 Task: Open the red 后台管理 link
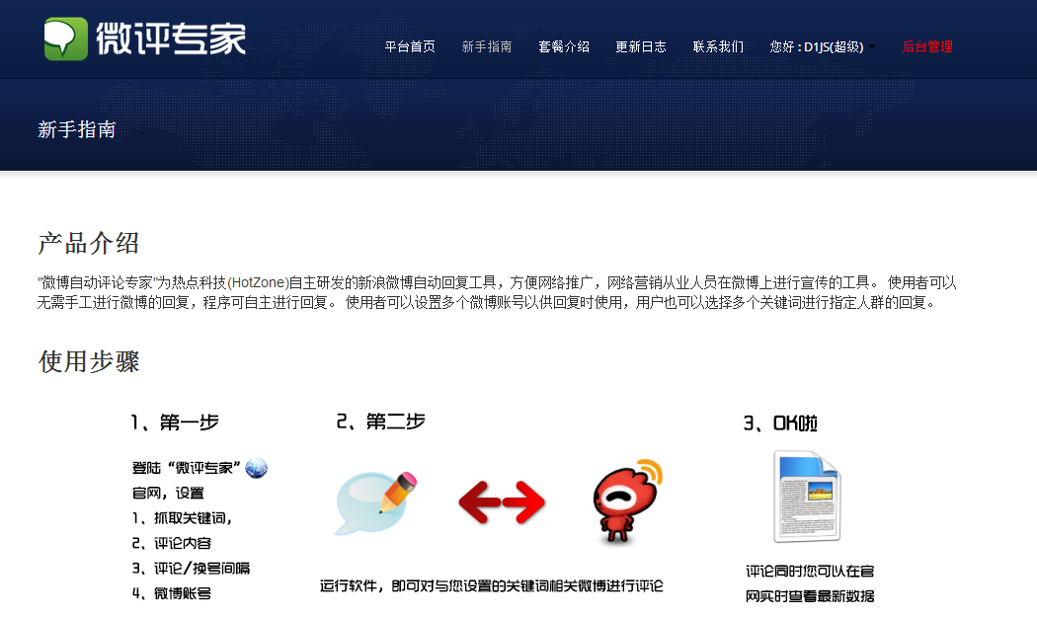click(927, 47)
